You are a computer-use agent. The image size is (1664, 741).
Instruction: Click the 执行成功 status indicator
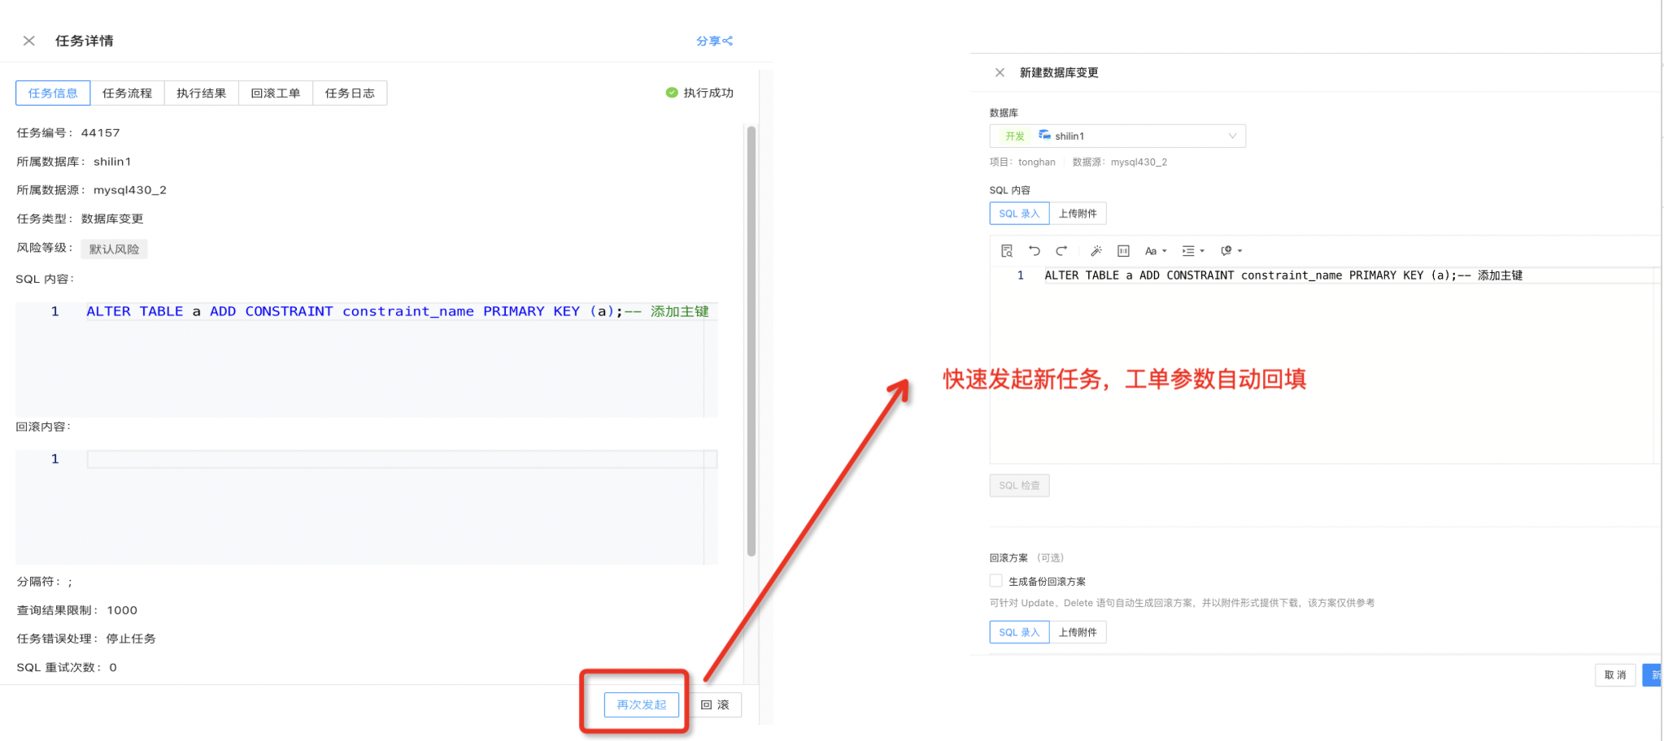(x=699, y=93)
